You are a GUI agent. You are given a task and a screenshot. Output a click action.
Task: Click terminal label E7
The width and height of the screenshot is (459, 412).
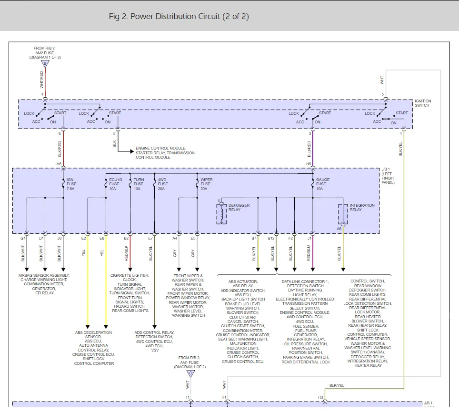[150, 238]
